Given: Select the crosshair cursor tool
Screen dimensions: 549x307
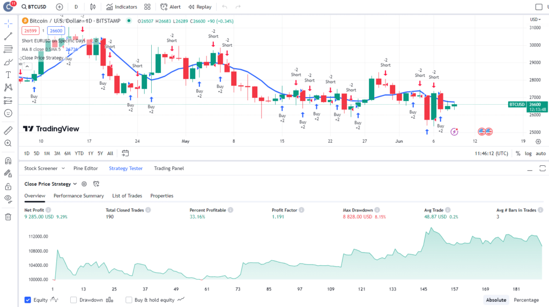Looking at the screenshot, I should click(x=9, y=24).
